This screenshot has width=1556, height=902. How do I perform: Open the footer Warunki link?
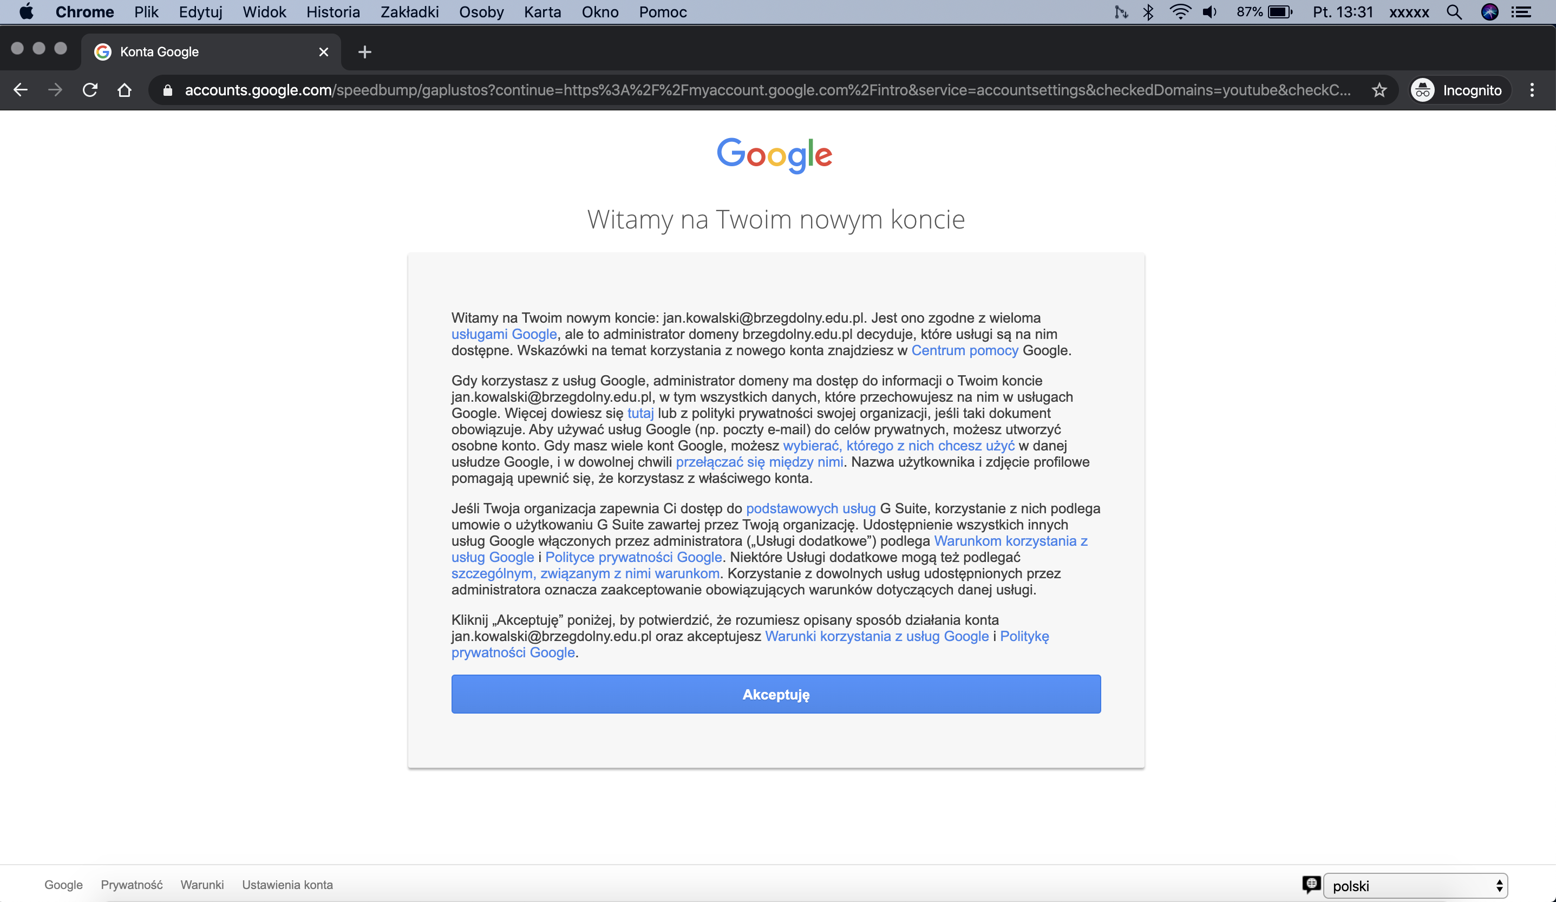(x=202, y=885)
